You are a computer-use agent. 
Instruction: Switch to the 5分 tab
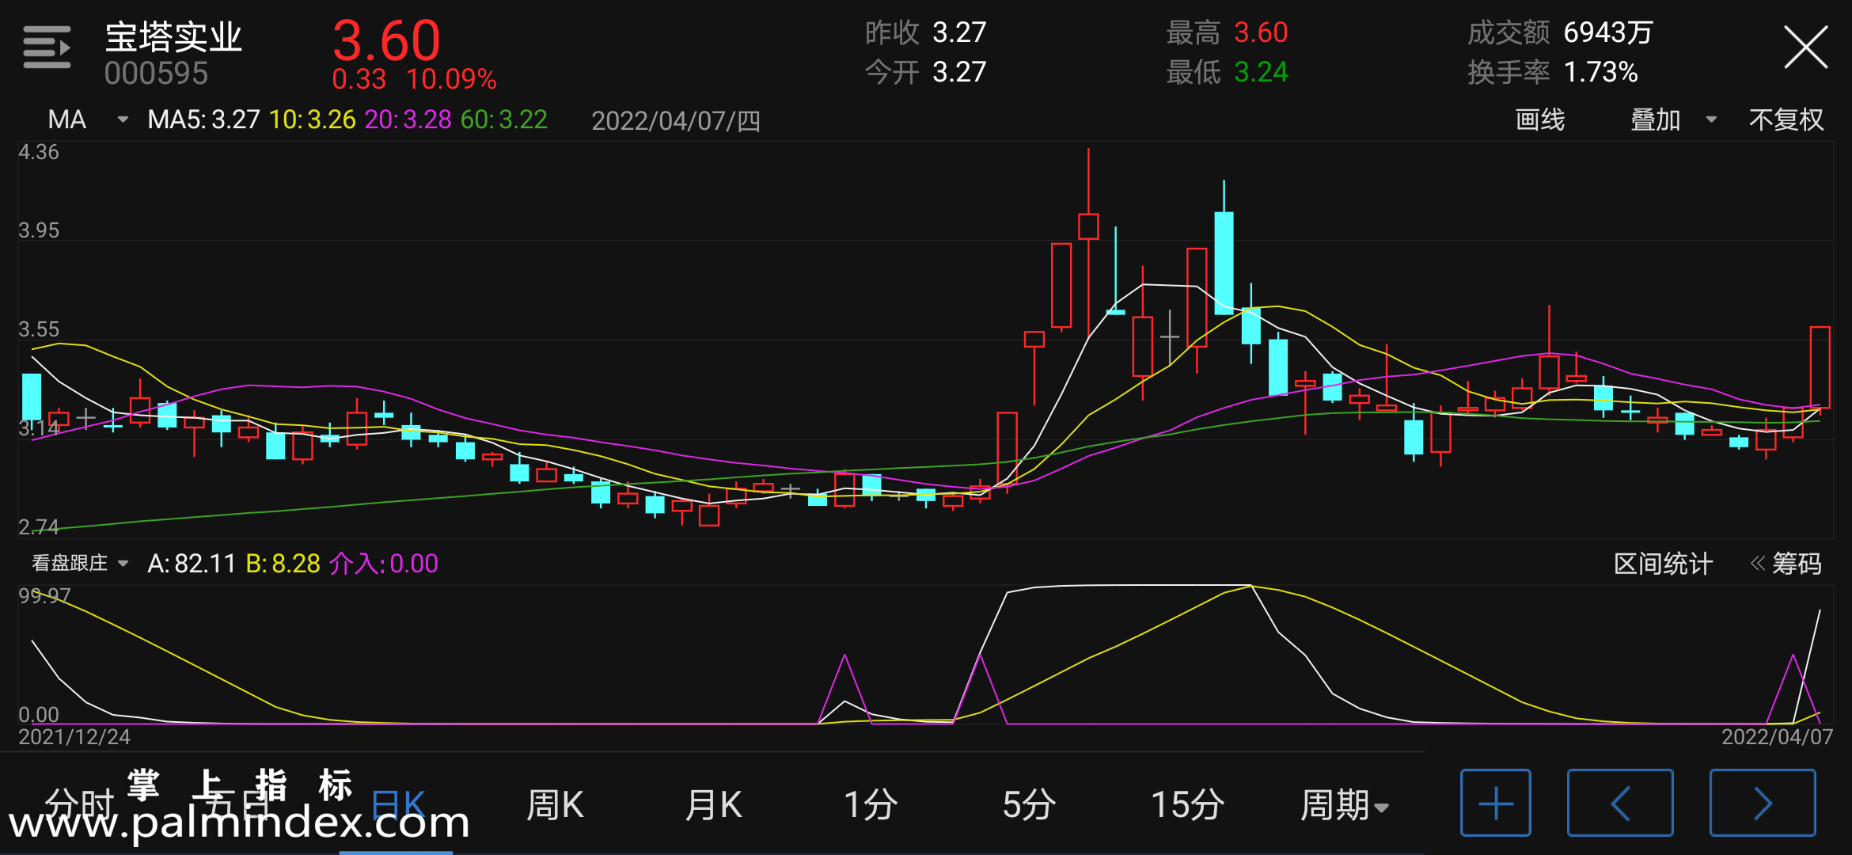tap(1029, 805)
